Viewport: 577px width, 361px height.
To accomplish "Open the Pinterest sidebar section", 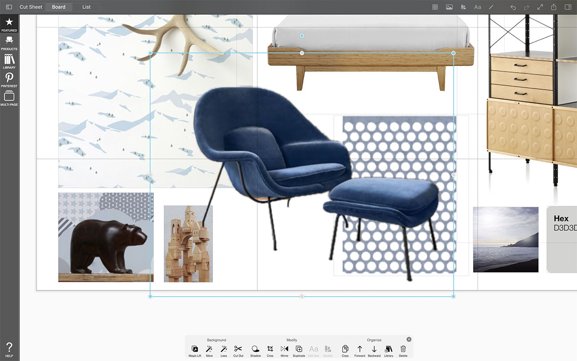I will tap(9, 80).
